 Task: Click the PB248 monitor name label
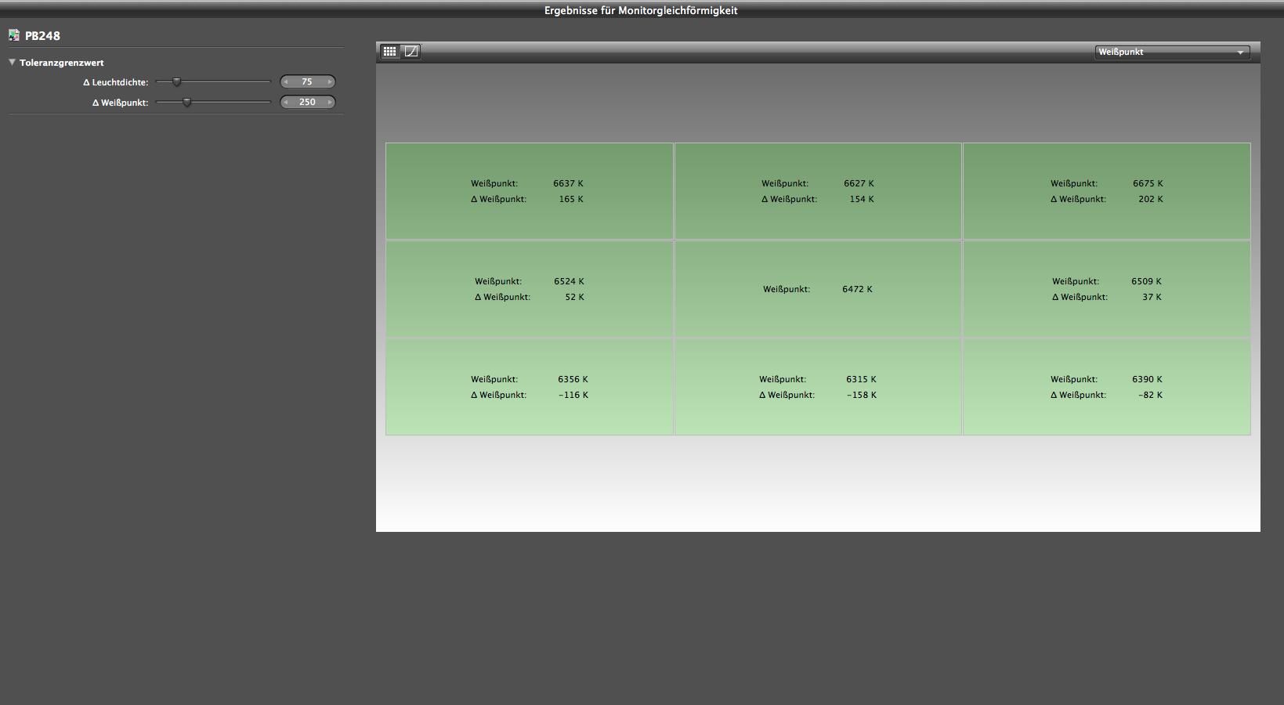tap(42, 36)
